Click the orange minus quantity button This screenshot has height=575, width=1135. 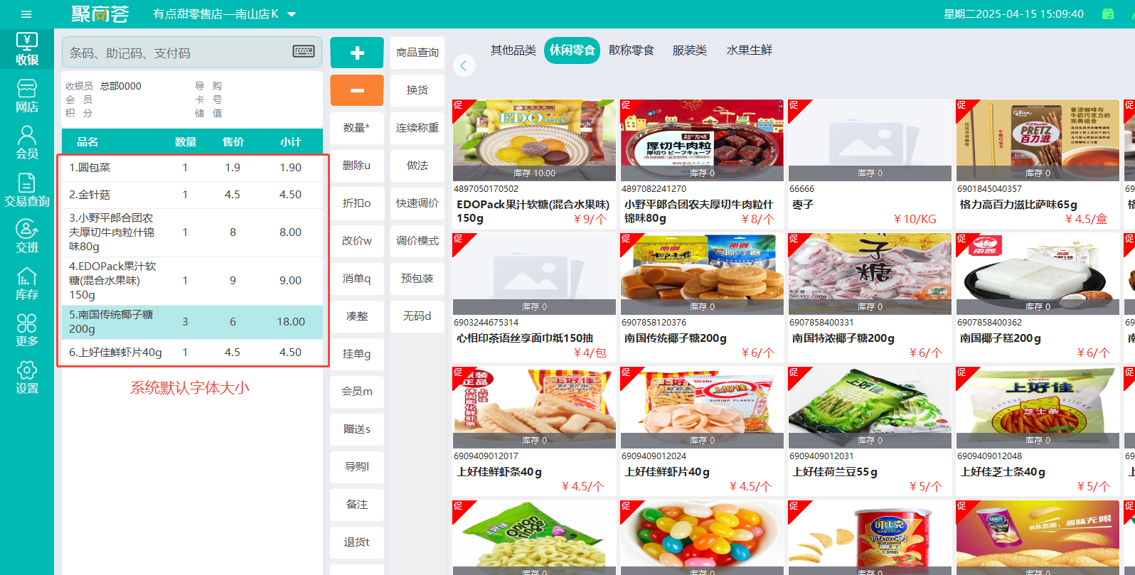(x=357, y=90)
